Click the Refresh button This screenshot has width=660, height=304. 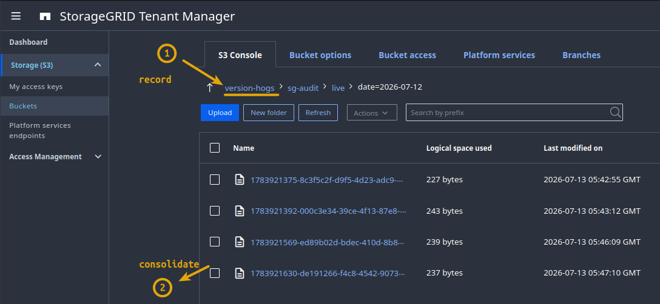tap(318, 113)
